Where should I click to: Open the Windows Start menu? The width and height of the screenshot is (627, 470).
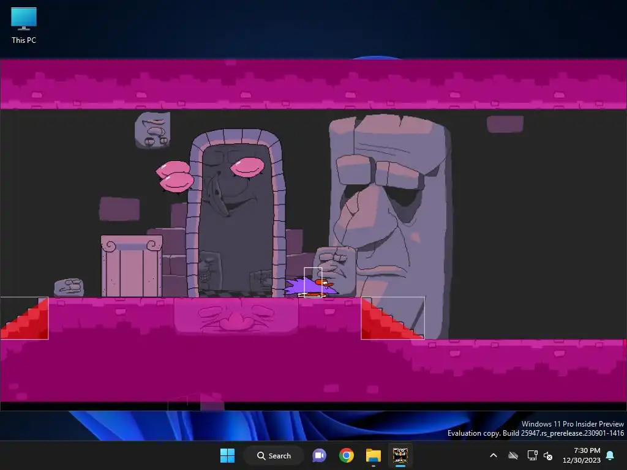click(228, 455)
